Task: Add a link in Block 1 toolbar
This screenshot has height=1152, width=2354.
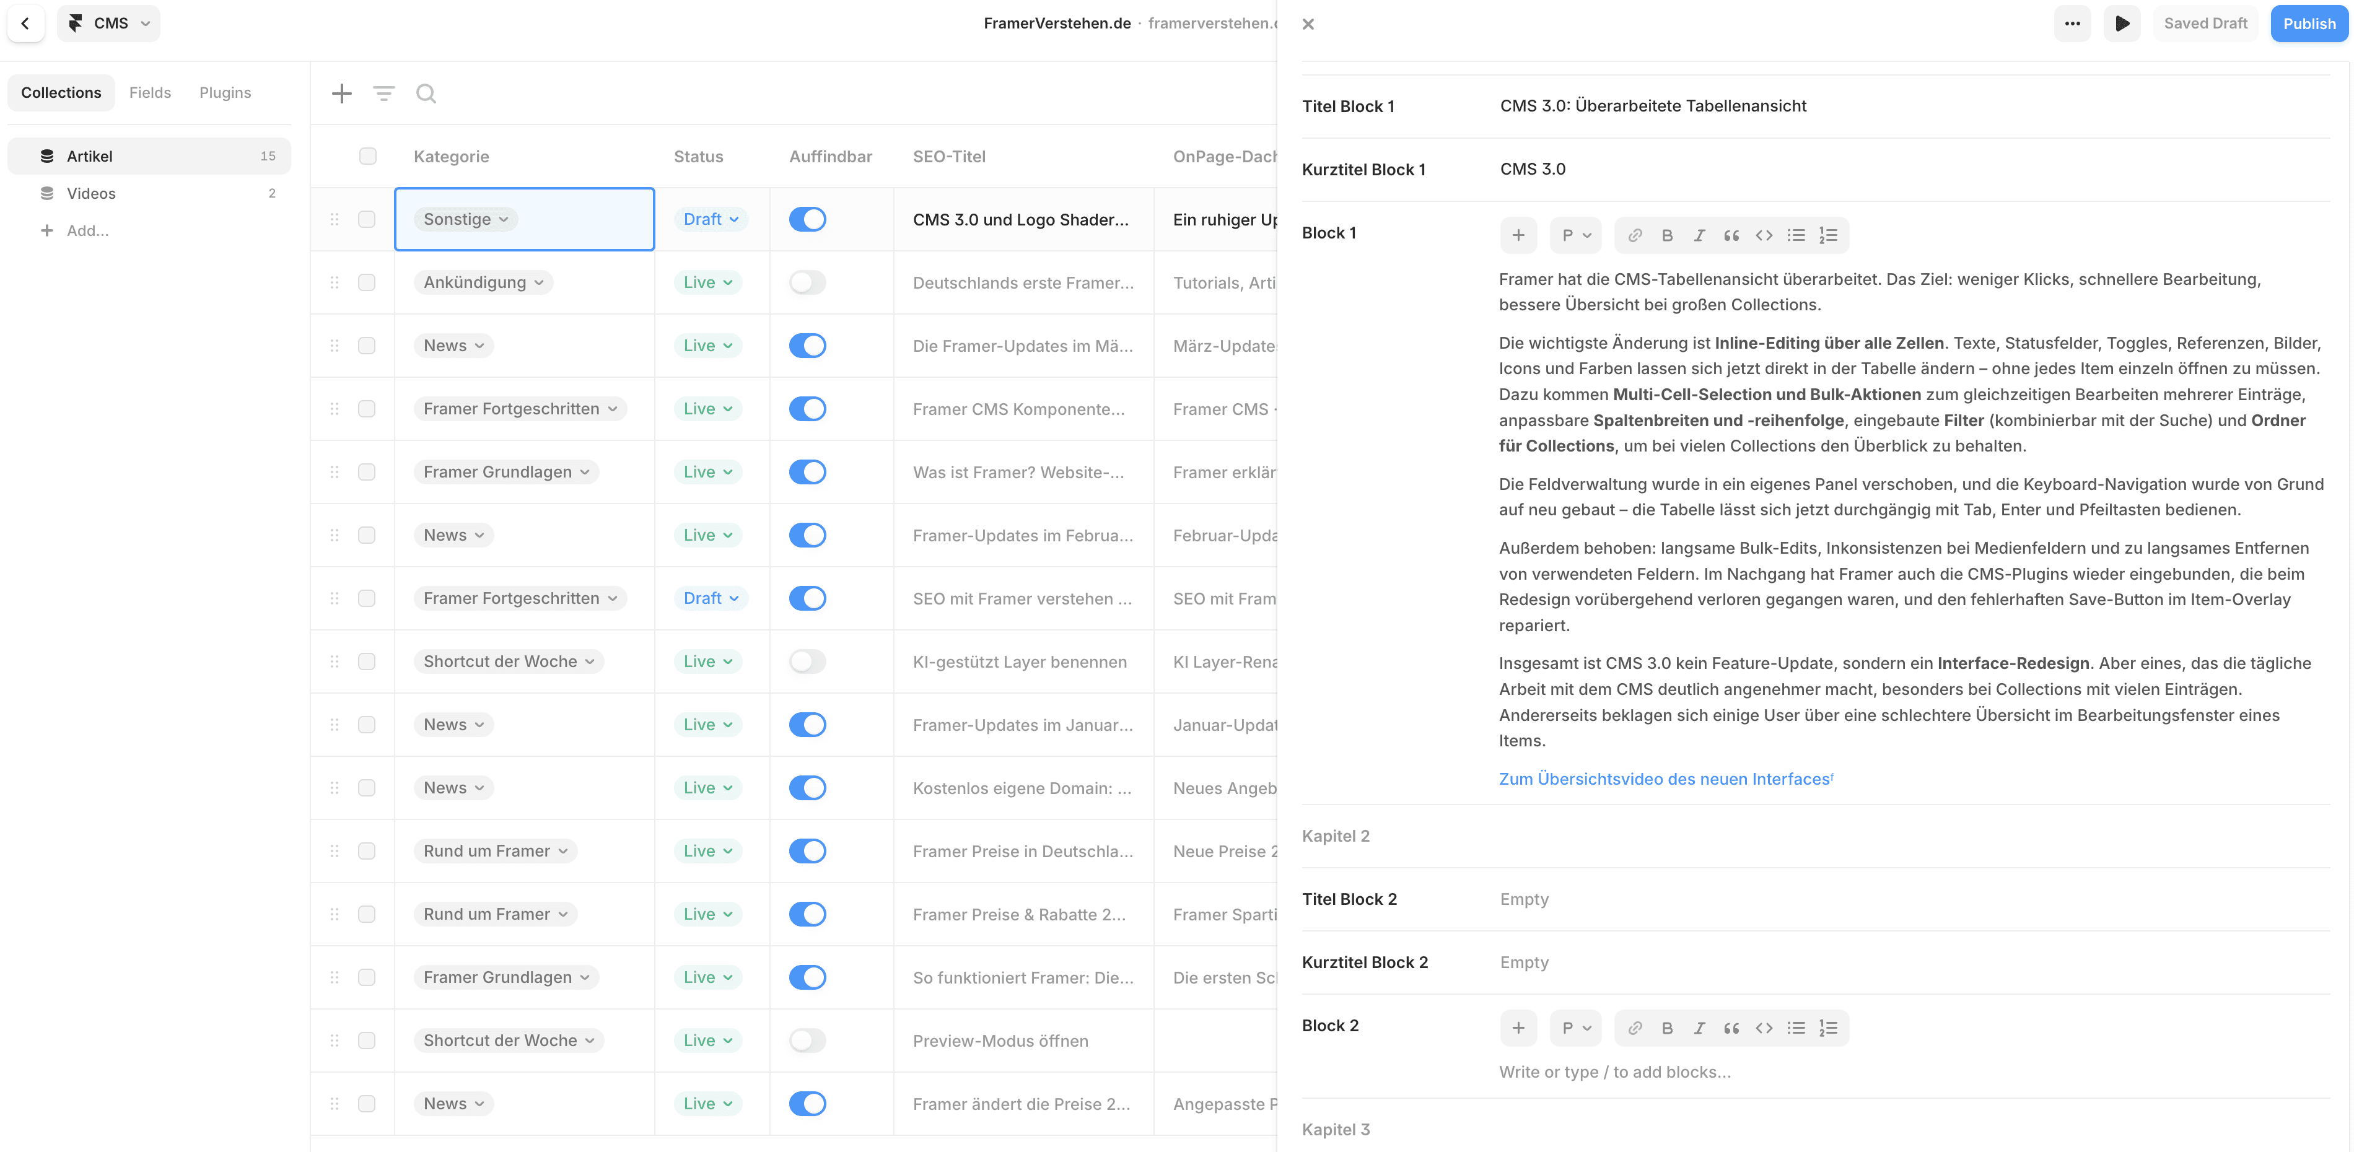Action: [x=1635, y=236]
